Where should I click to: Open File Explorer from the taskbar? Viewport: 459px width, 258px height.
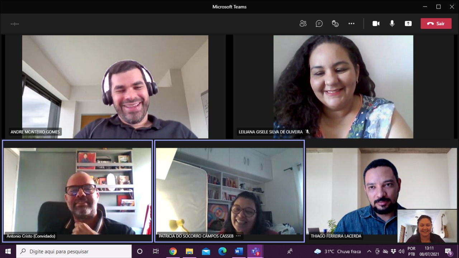(x=189, y=251)
